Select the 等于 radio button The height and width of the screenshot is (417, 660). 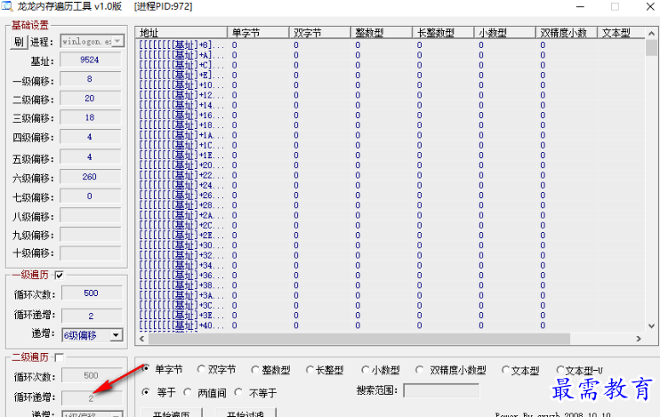pyautogui.click(x=146, y=392)
